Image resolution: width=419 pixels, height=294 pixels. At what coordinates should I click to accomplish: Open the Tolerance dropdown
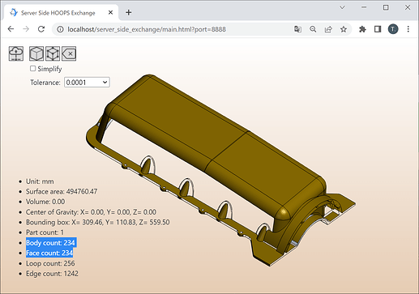[x=87, y=83]
